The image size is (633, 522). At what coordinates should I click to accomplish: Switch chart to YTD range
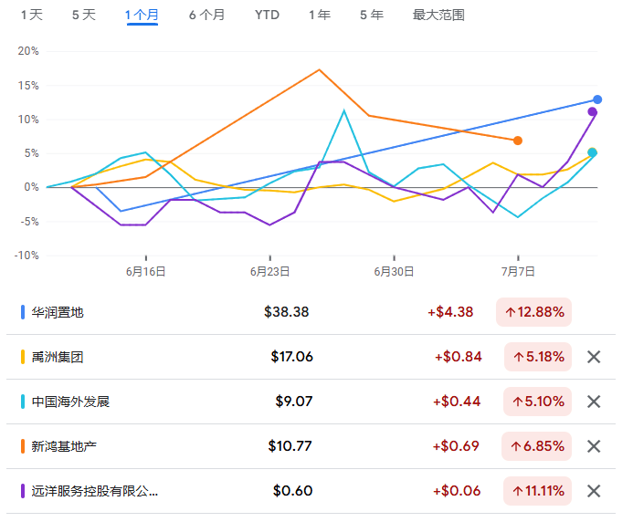tap(267, 15)
